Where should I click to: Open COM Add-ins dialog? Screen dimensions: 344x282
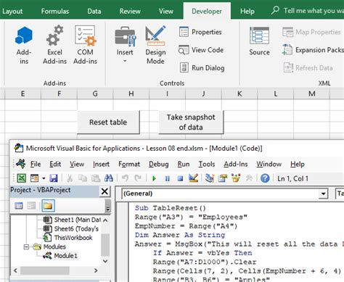tap(85, 45)
